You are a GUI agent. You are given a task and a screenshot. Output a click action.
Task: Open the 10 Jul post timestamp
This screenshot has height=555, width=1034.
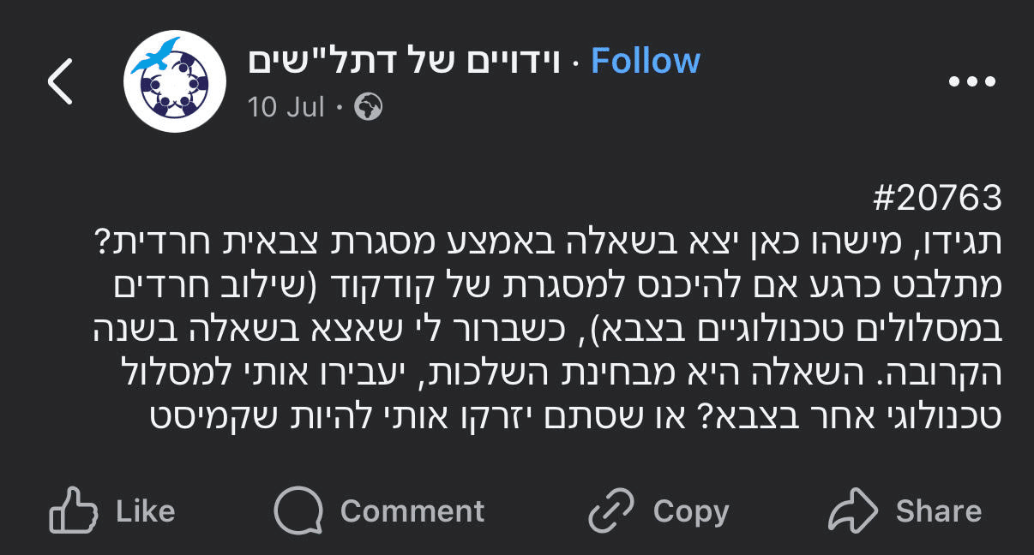(286, 107)
